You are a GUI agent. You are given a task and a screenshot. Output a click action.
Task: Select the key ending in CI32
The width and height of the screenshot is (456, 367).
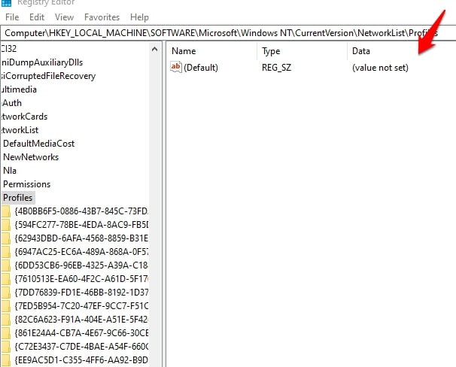[8, 49]
